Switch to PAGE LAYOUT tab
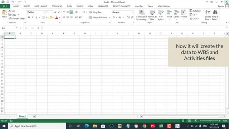 (x=41, y=6)
